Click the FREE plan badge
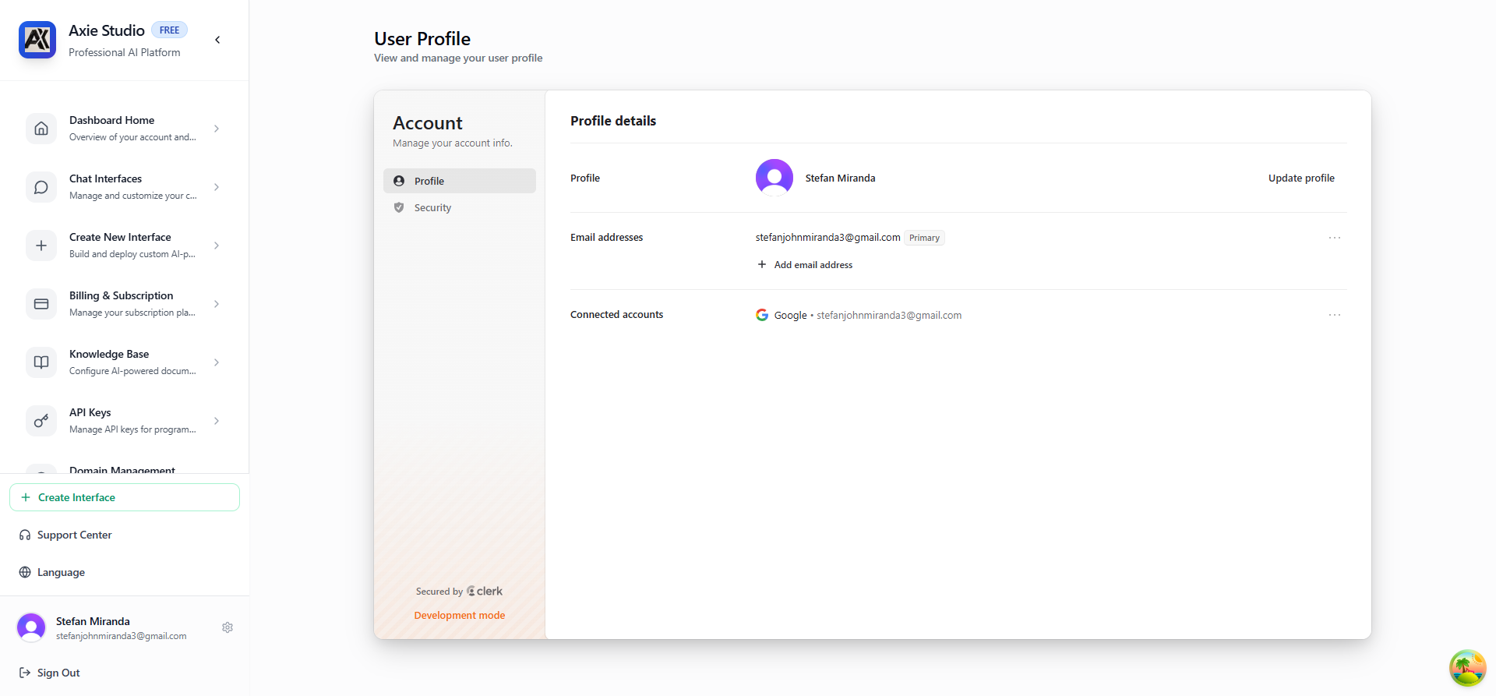Screen dimensions: 1496x696 tap(169, 30)
